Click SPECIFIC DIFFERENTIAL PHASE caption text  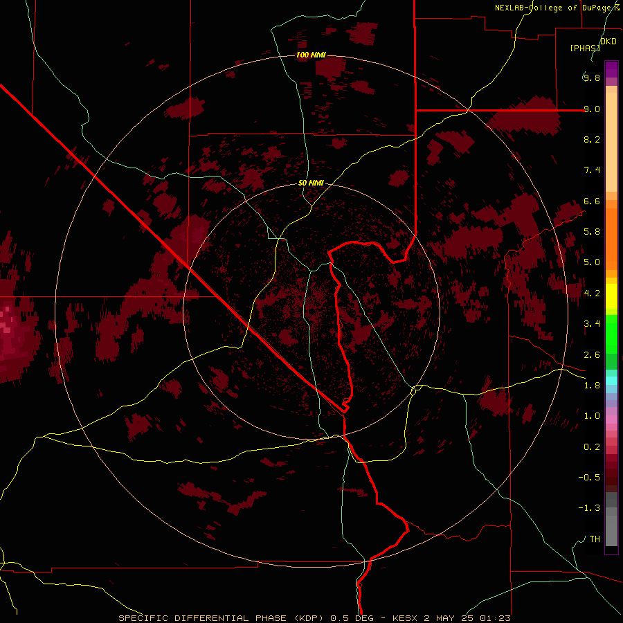coord(202,618)
